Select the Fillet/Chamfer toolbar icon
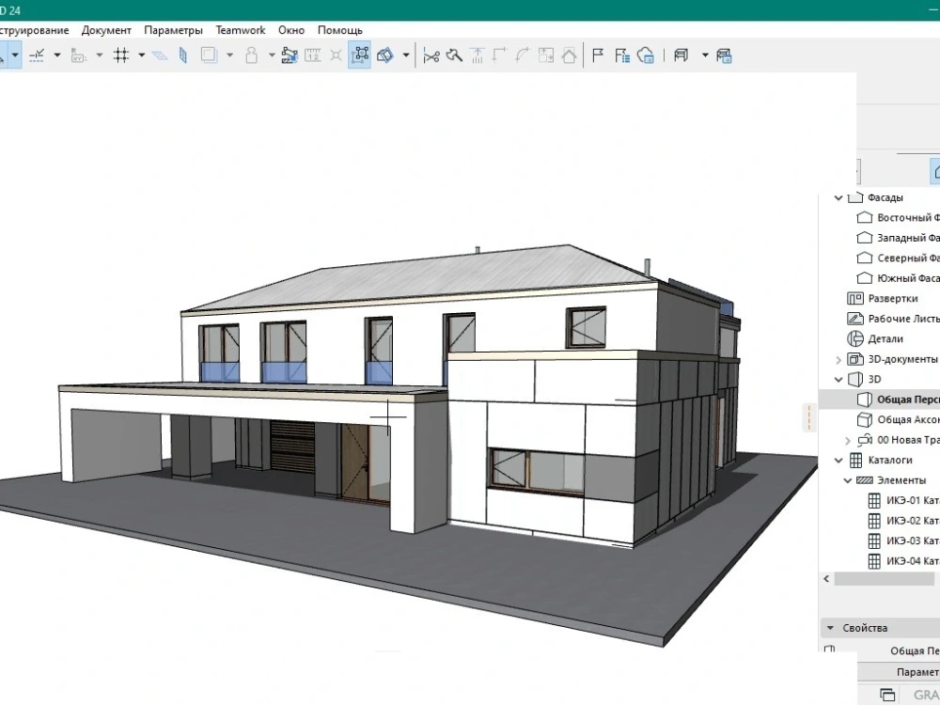The image size is (940, 705). (x=520, y=55)
